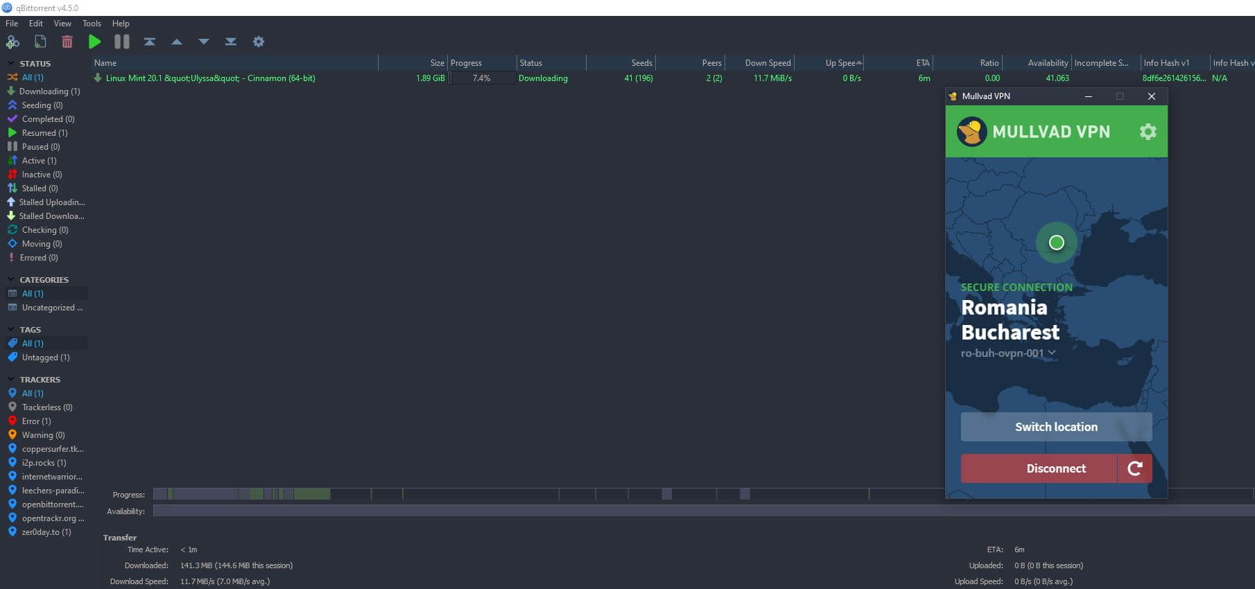Expand the ro-buh-ovpn-001 server details chevron
The height and width of the screenshot is (589, 1255).
point(1052,353)
